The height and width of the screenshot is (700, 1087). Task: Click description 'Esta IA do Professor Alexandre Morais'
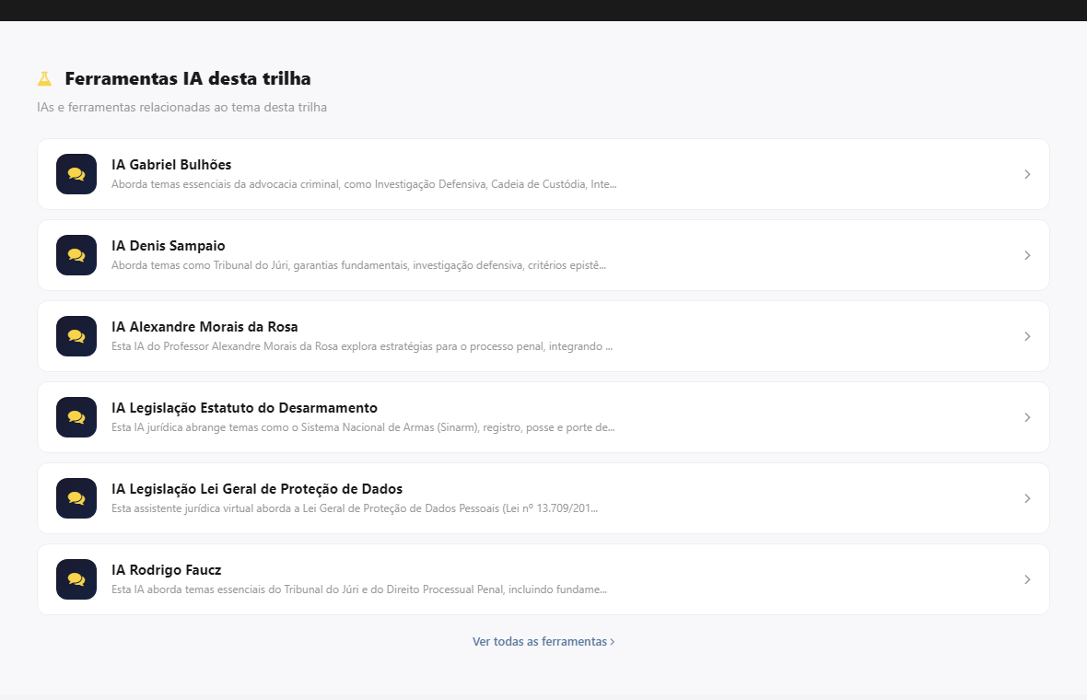[362, 346]
